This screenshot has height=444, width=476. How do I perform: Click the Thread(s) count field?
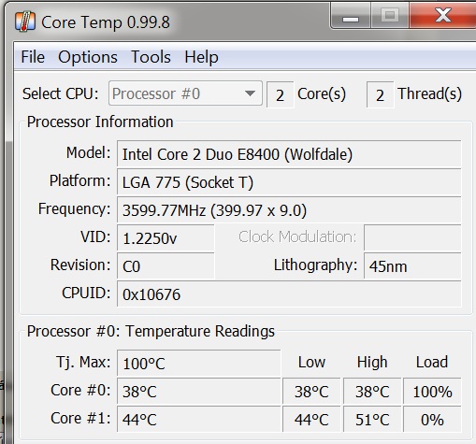click(380, 94)
